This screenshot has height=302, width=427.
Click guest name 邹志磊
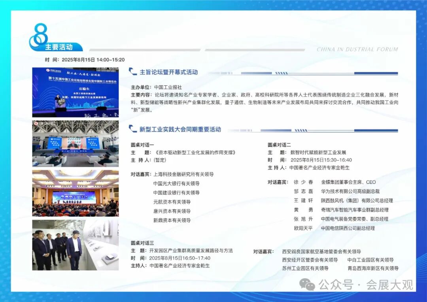point(303,191)
